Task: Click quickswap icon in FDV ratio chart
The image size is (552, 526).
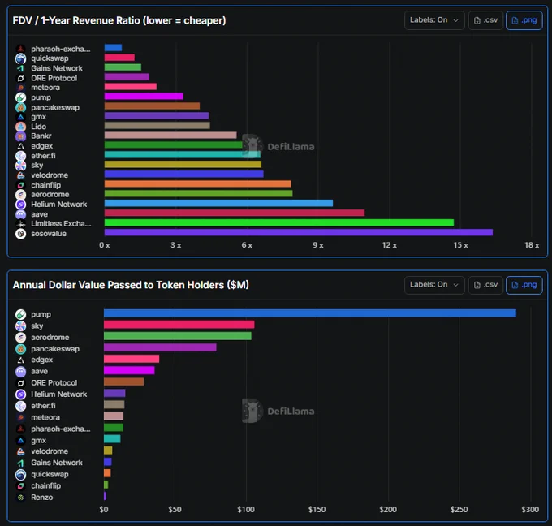Action: pyautogui.click(x=21, y=58)
